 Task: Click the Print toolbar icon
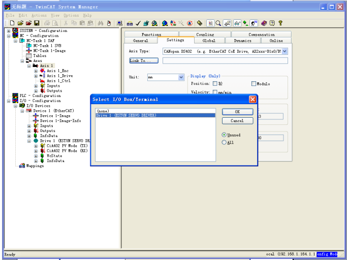point(47,23)
